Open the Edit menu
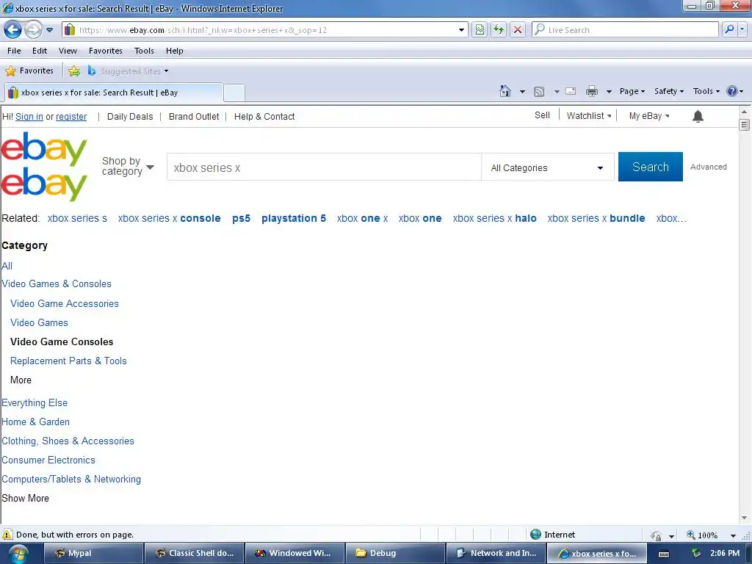This screenshot has width=752, height=564. point(40,51)
